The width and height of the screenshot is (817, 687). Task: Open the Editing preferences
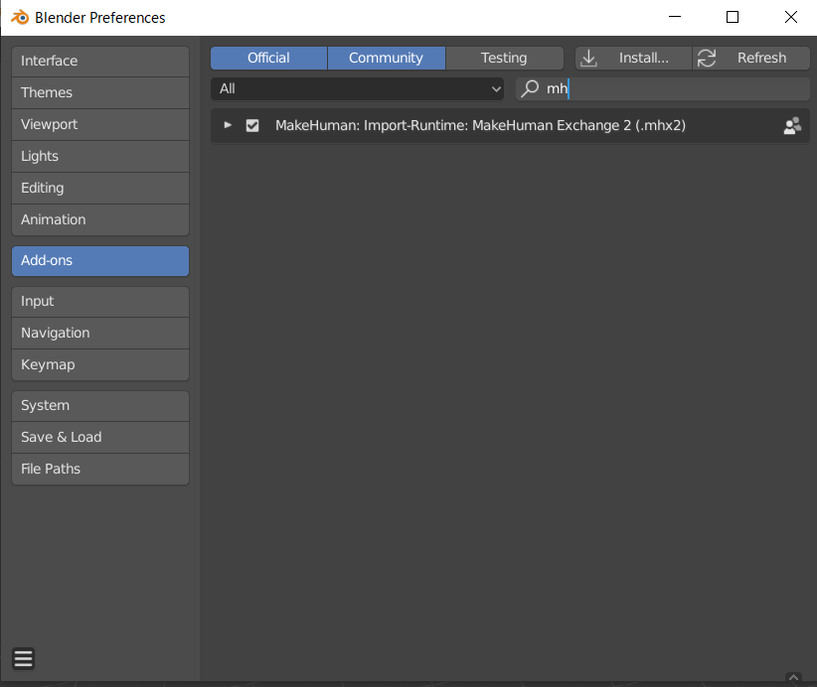(100, 188)
